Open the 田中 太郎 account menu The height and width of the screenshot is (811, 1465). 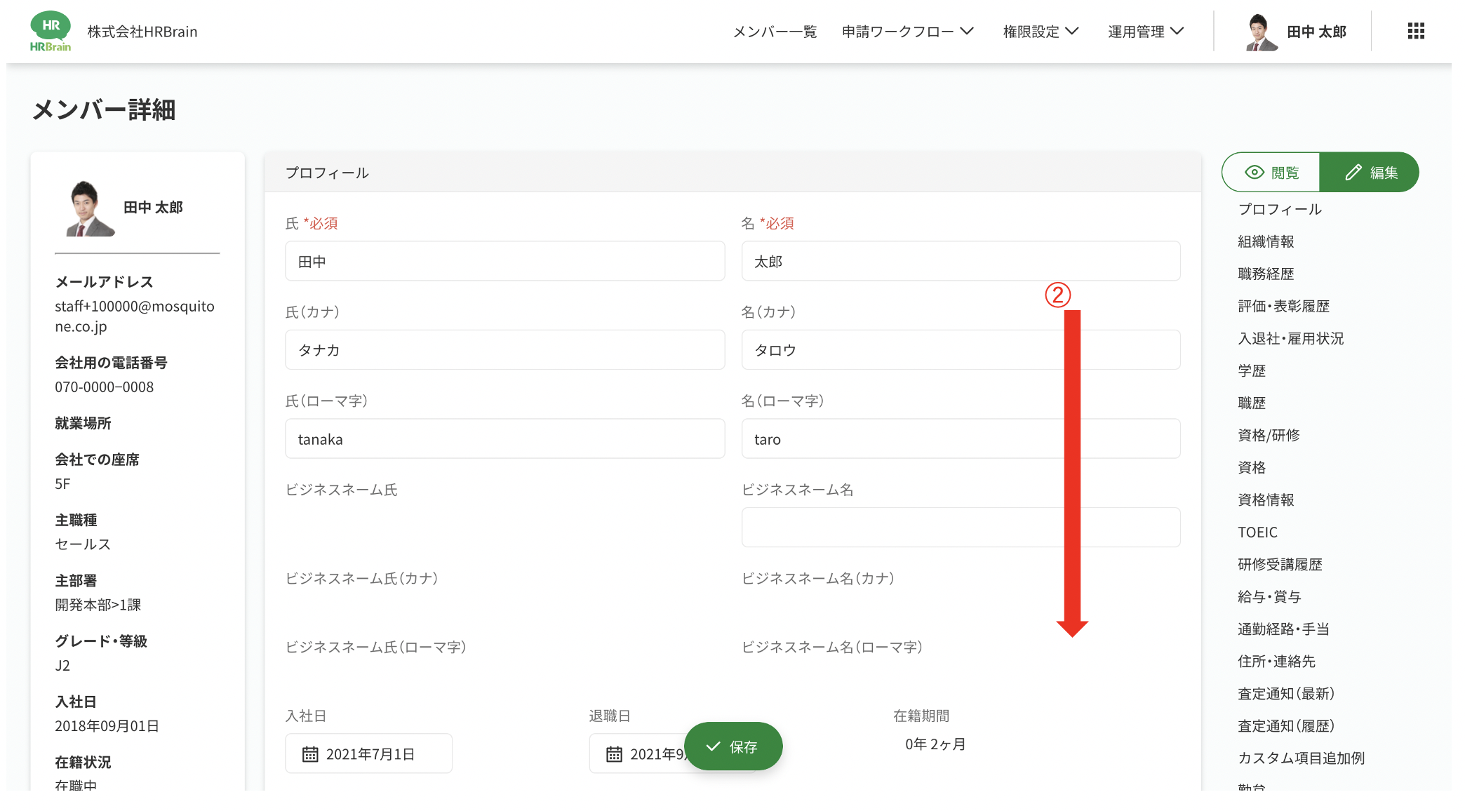[x=1295, y=32]
